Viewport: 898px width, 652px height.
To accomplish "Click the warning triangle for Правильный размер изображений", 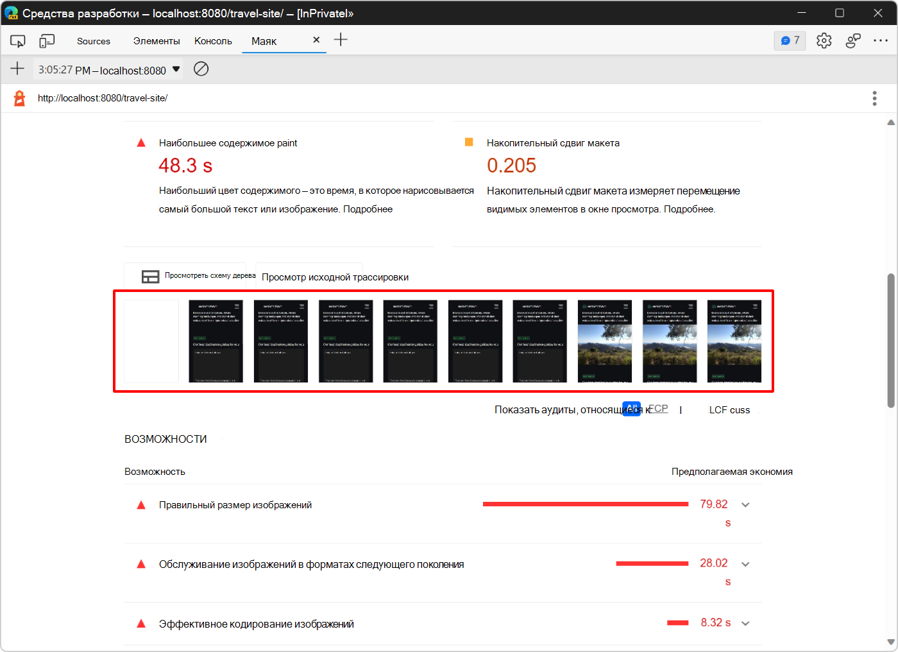I will (141, 505).
